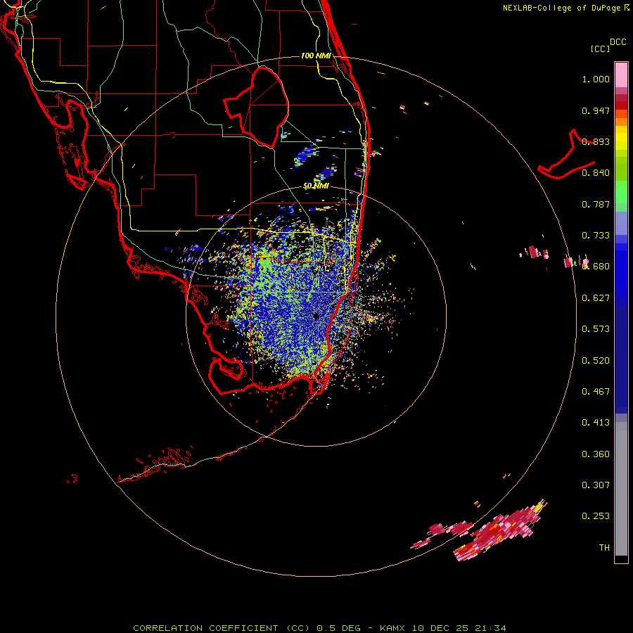Click the NEXLAB-College of DuPage label

point(561,8)
